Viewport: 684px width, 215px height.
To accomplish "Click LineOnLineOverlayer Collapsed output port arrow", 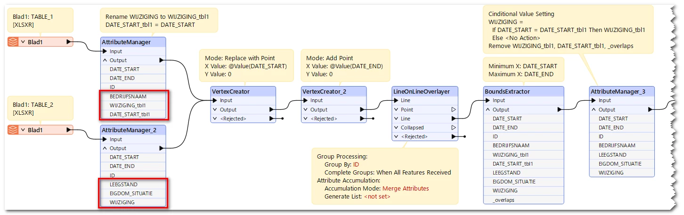I will pos(453,127).
